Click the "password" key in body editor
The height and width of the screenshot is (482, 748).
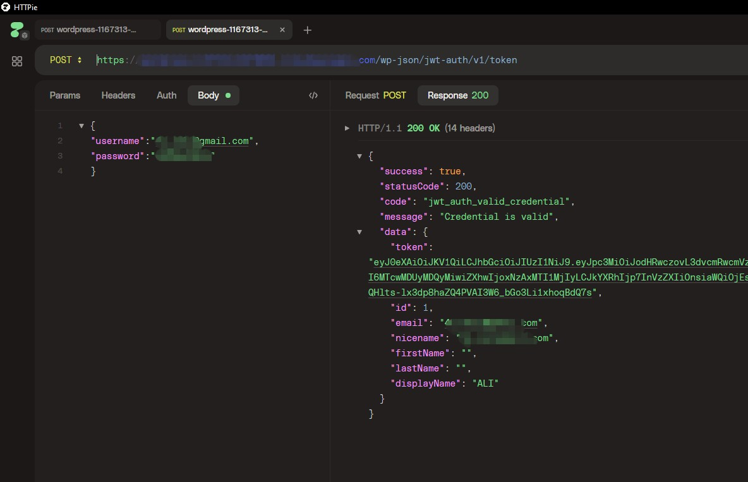tap(118, 156)
